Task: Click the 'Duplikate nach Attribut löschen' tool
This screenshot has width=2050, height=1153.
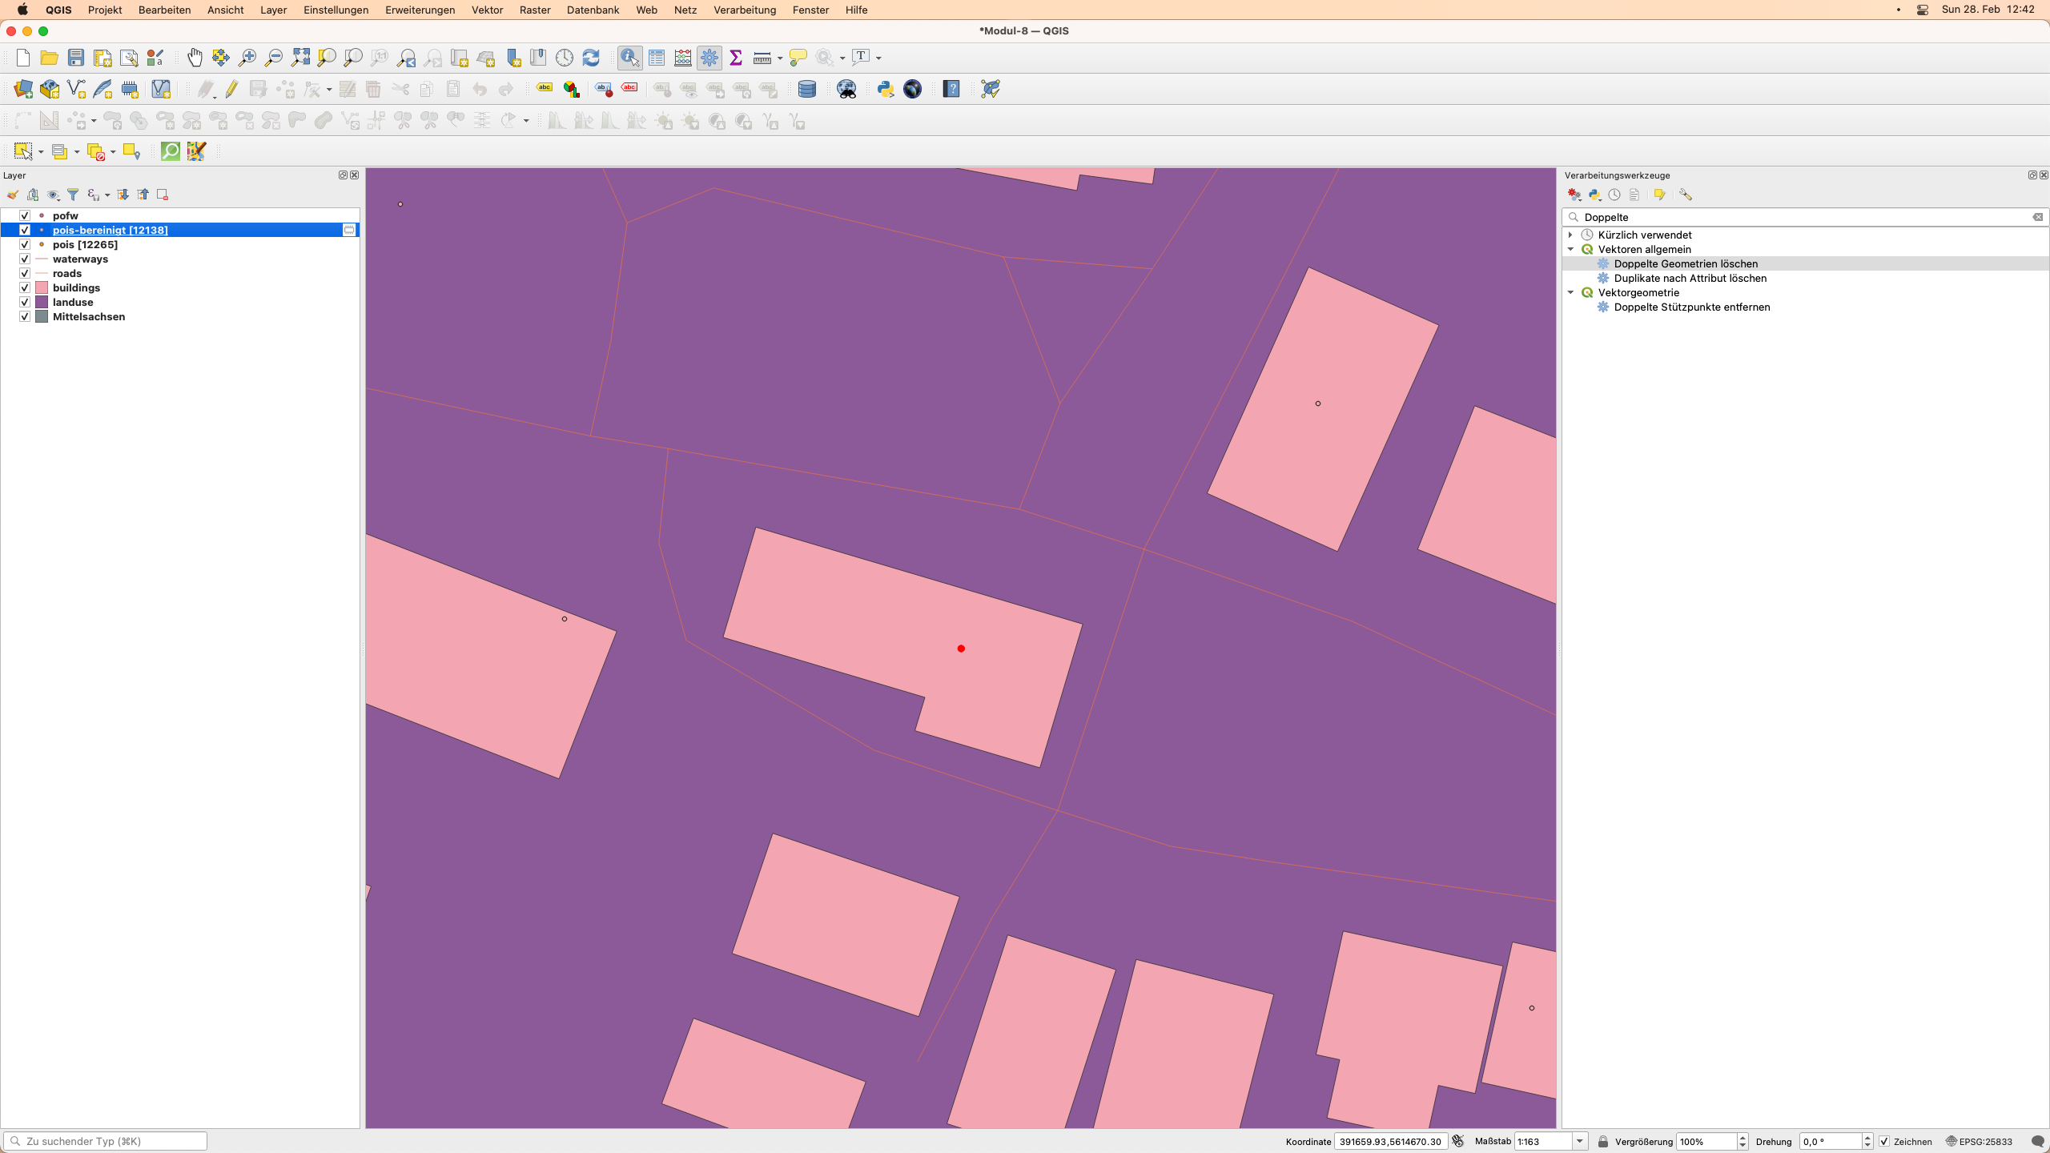Action: [1690, 277]
